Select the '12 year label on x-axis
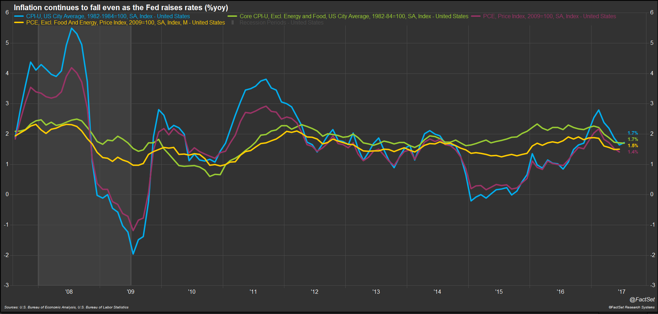This screenshot has width=658, height=314. (x=314, y=292)
